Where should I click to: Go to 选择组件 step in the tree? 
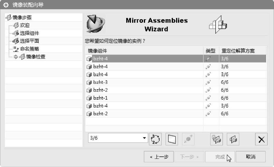[29, 33]
